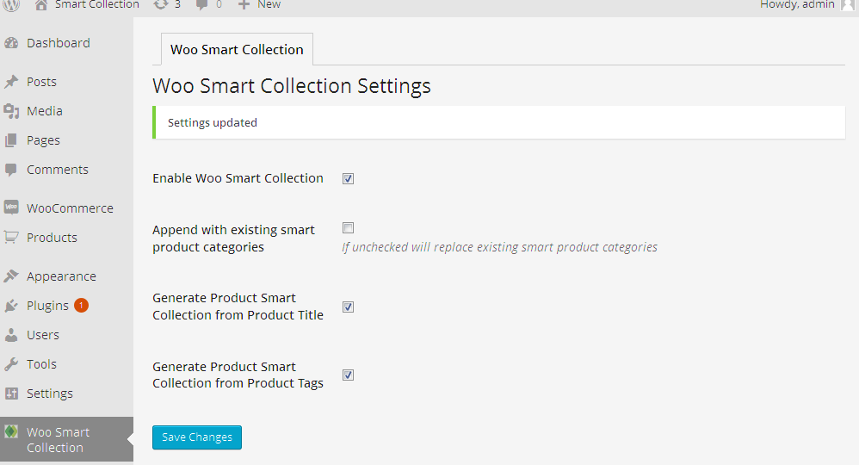Image resolution: width=859 pixels, height=465 pixels.
Task: Click the Comments speech bubble sidebar icon
Action: tap(11, 170)
